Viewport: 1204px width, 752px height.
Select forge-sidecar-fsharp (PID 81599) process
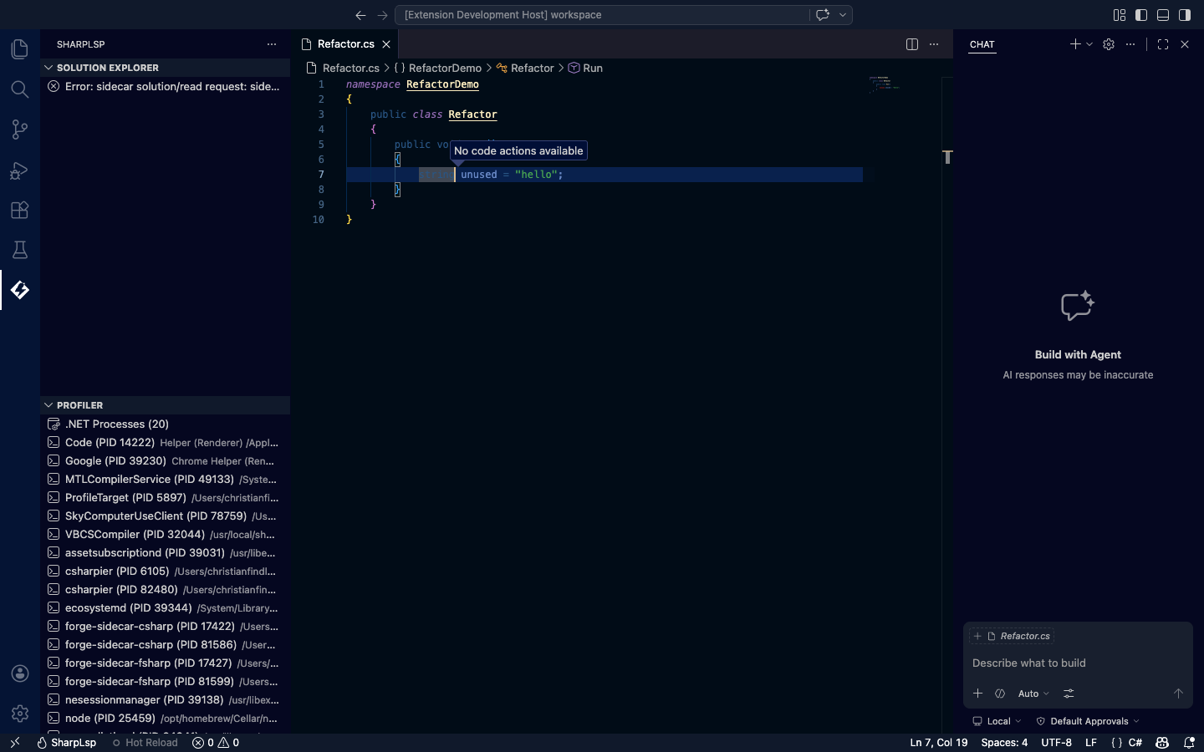(x=165, y=681)
